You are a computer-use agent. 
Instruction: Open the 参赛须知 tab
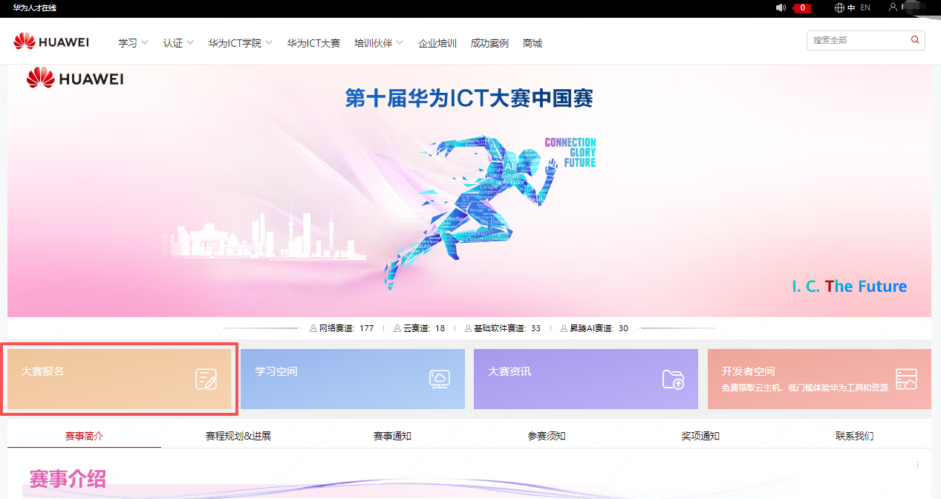(x=545, y=436)
